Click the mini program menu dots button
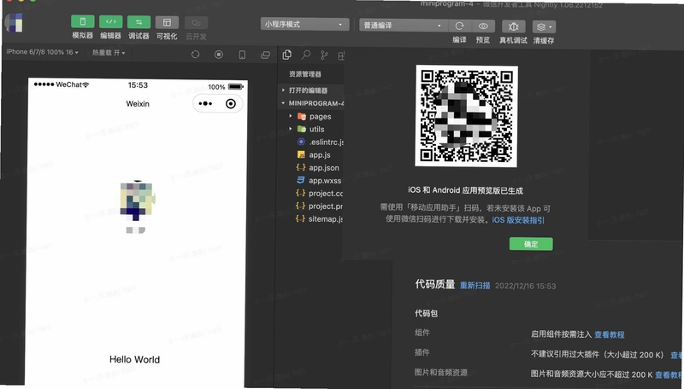Viewport: 684px width, 389px height. (x=205, y=103)
